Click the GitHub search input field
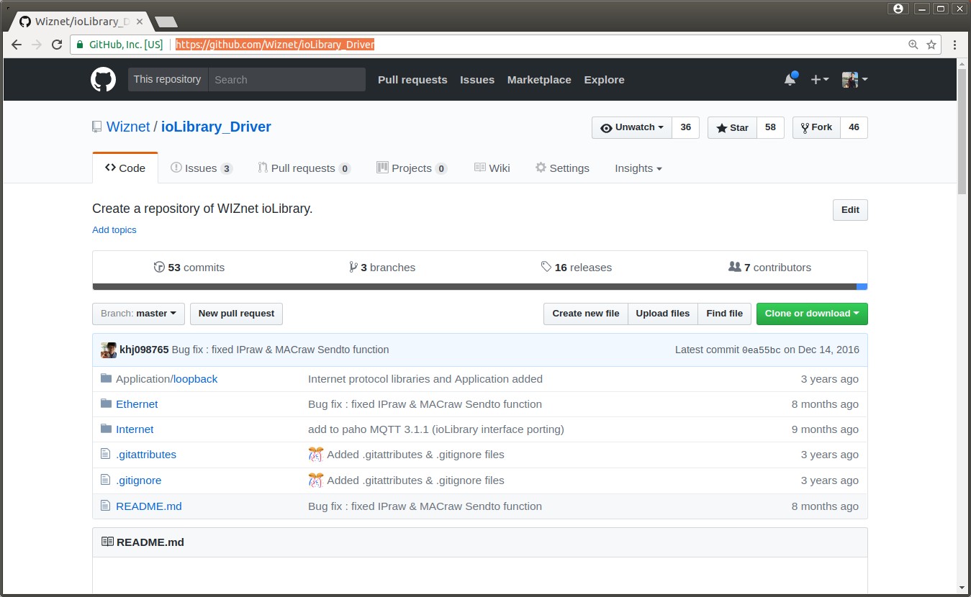Image resolution: width=971 pixels, height=597 pixels. coord(286,80)
